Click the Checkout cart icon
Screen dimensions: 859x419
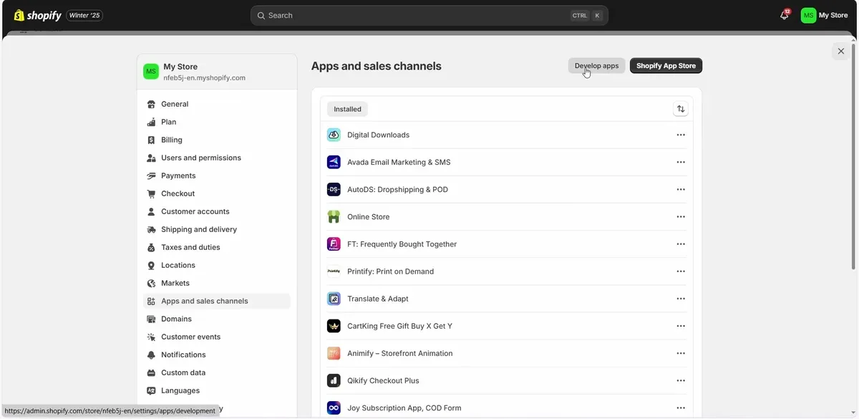click(151, 193)
